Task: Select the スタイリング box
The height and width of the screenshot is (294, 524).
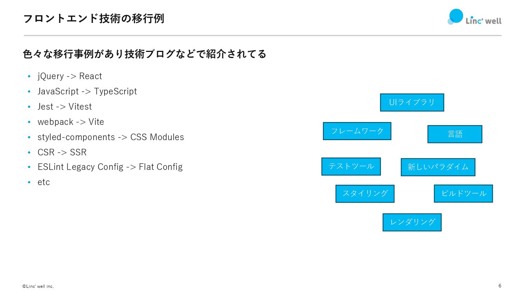Action: pyautogui.click(x=365, y=194)
